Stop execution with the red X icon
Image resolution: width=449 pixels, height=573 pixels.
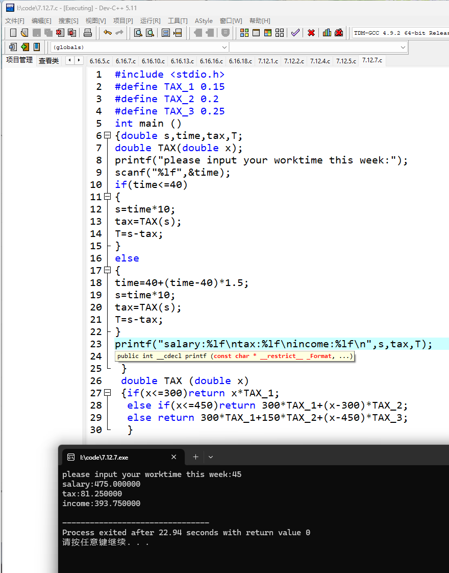pos(311,33)
